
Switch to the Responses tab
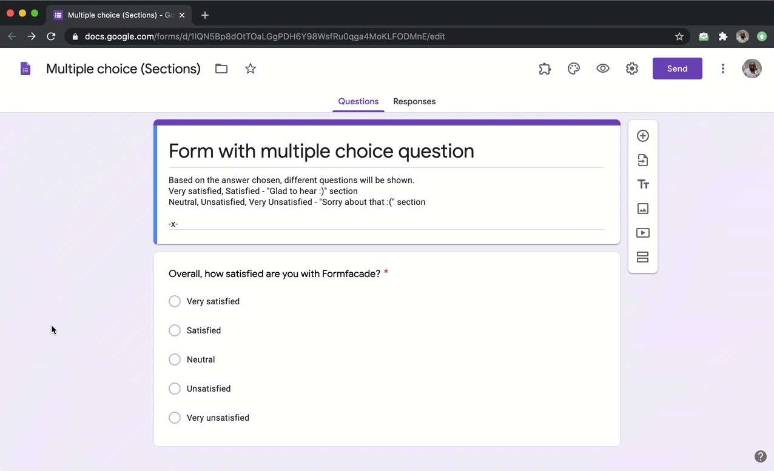click(x=414, y=101)
